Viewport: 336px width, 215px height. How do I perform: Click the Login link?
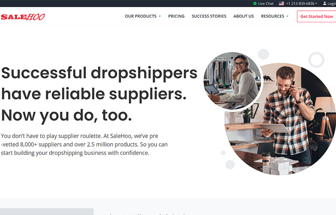[332, 3]
